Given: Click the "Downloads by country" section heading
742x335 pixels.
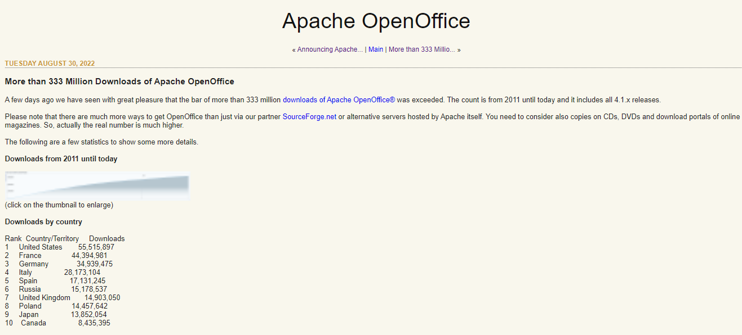Looking at the screenshot, I should (x=43, y=221).
